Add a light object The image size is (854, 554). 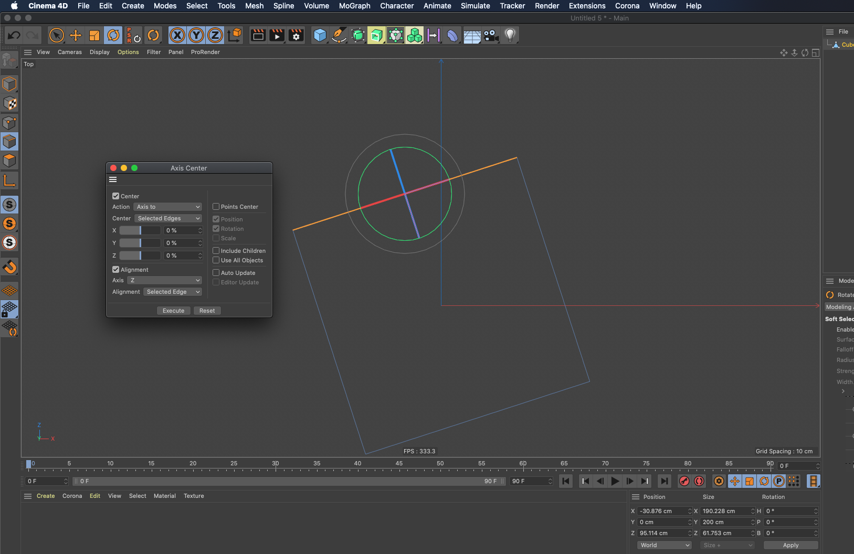pyautogui.click(x=510, y=36)
